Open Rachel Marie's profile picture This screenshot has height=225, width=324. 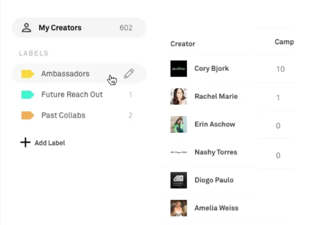(179, 96)
